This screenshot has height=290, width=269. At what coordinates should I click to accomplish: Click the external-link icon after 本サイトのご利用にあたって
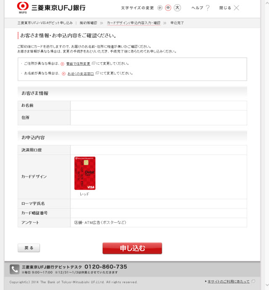click(253, 281)
